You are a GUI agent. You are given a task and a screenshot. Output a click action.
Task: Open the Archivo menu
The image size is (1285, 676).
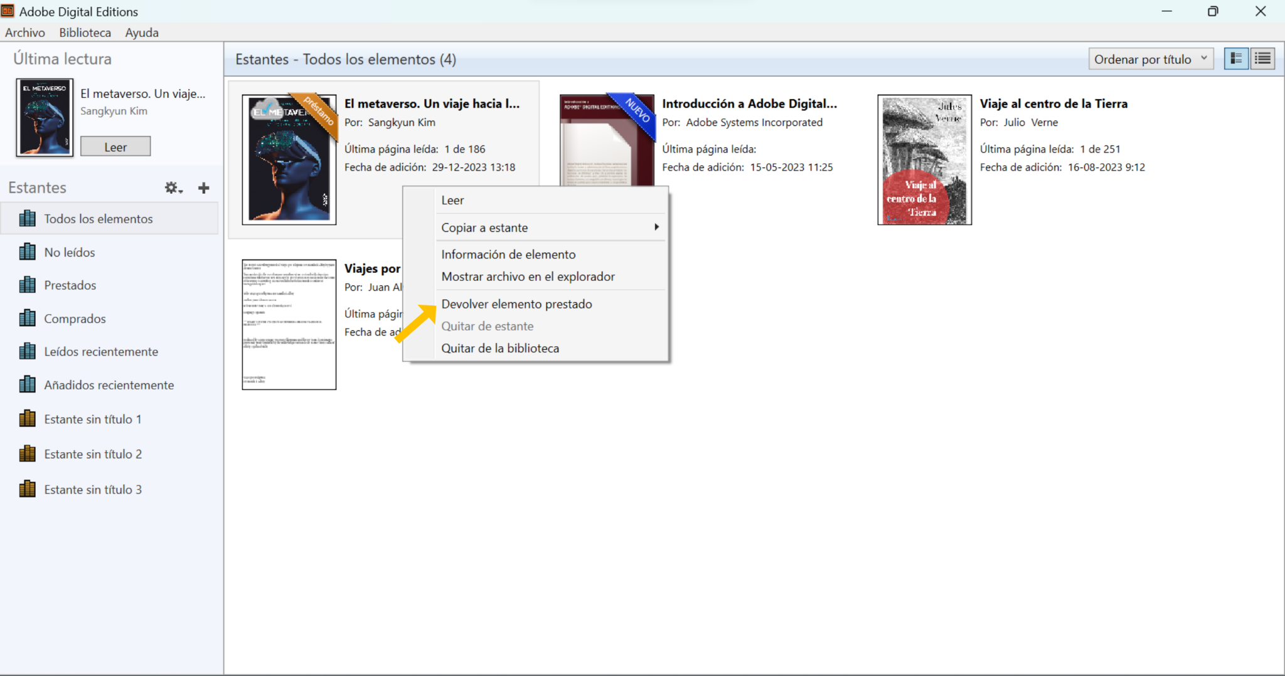coord(25,33)
